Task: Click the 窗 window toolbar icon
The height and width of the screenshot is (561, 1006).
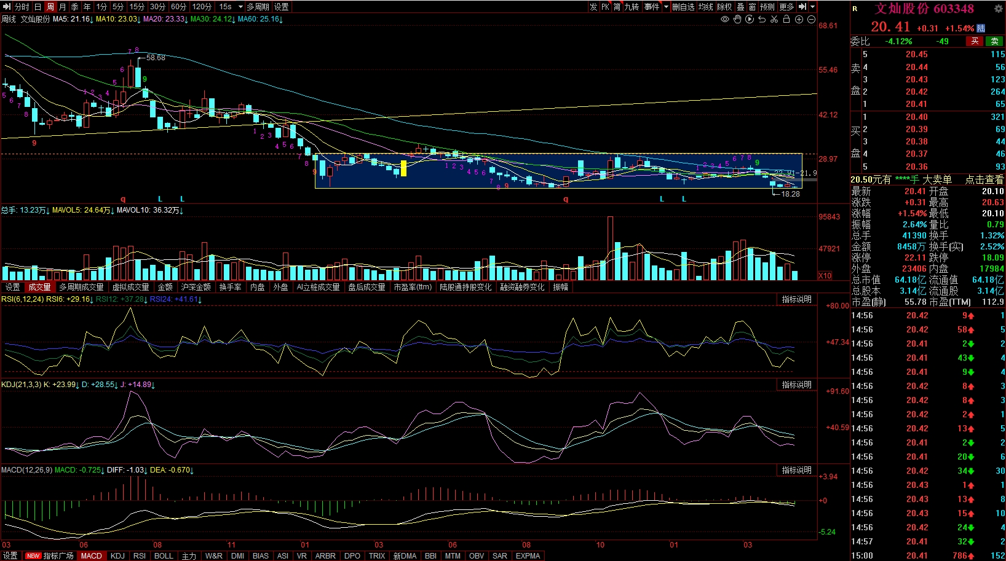Action: point(752,7)
